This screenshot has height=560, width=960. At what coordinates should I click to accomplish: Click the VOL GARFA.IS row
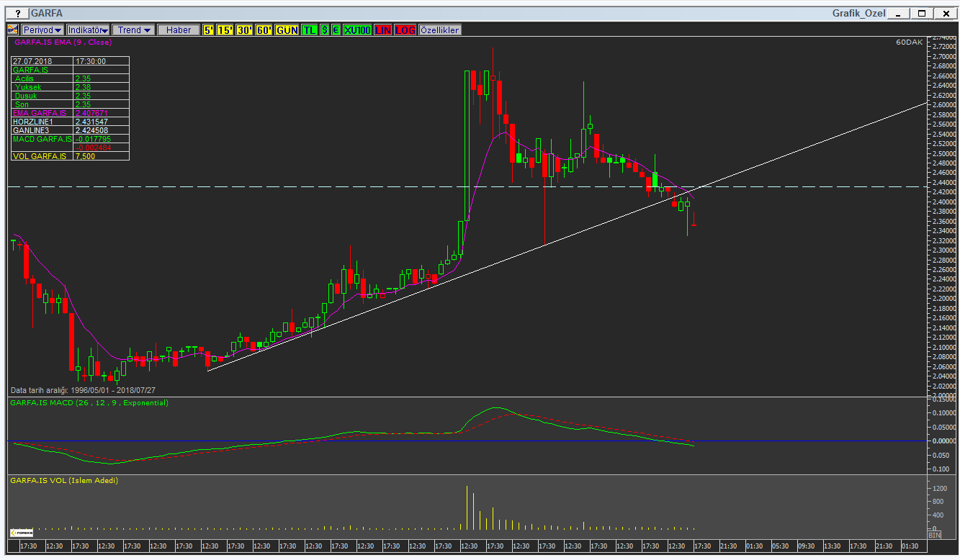click(70, 155)
